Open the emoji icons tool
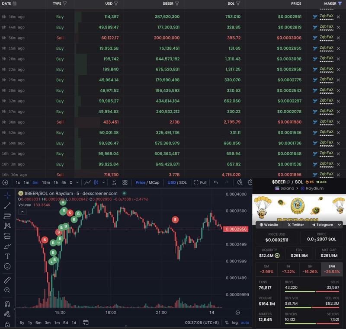346x329 pixels. (7, 266)
